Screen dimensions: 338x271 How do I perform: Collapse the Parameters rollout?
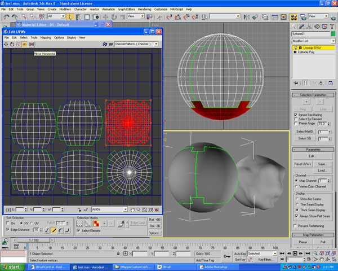coord(313,150)
